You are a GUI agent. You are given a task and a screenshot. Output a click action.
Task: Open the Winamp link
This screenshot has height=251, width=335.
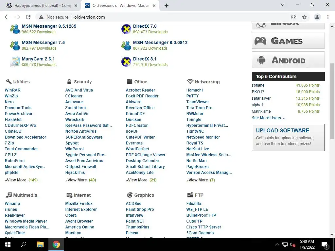point(12,203)
